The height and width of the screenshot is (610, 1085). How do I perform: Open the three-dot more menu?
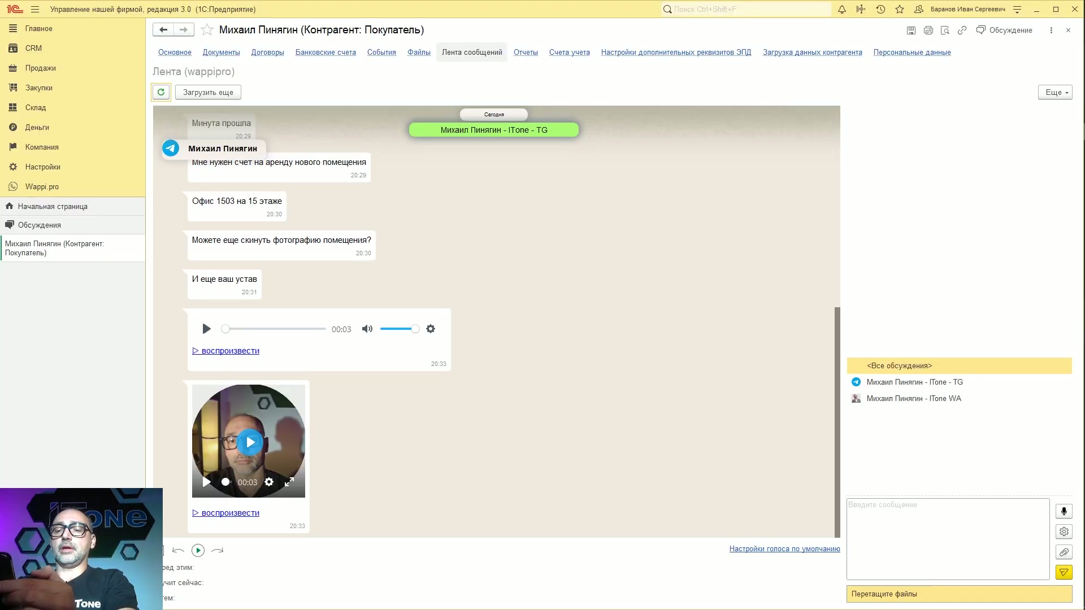click(x=1051, y=30)
